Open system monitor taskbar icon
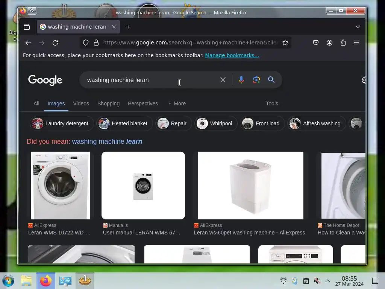 (65, 281)
